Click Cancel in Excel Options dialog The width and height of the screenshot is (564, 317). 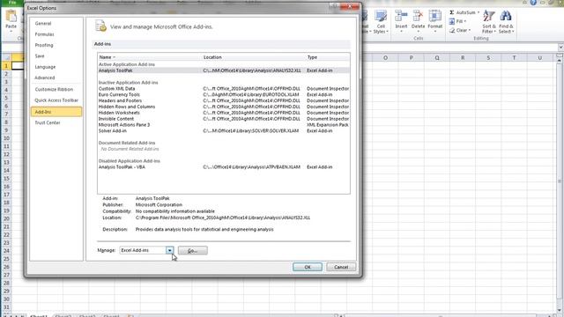coord(341,267)
